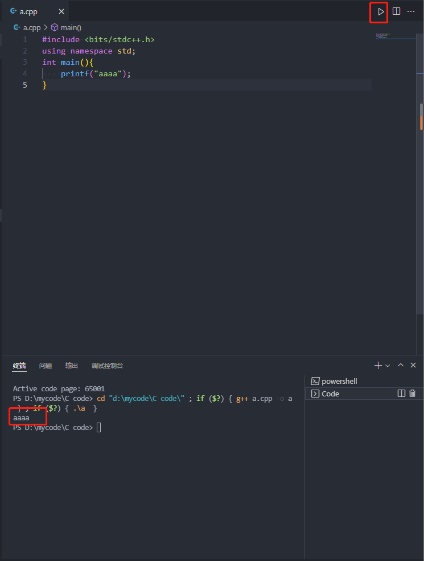The width and height of the screenshot is (424, 561).
Task: Click the powershell terminal icon
Action: pyautogui.click(x=315, y=382)
